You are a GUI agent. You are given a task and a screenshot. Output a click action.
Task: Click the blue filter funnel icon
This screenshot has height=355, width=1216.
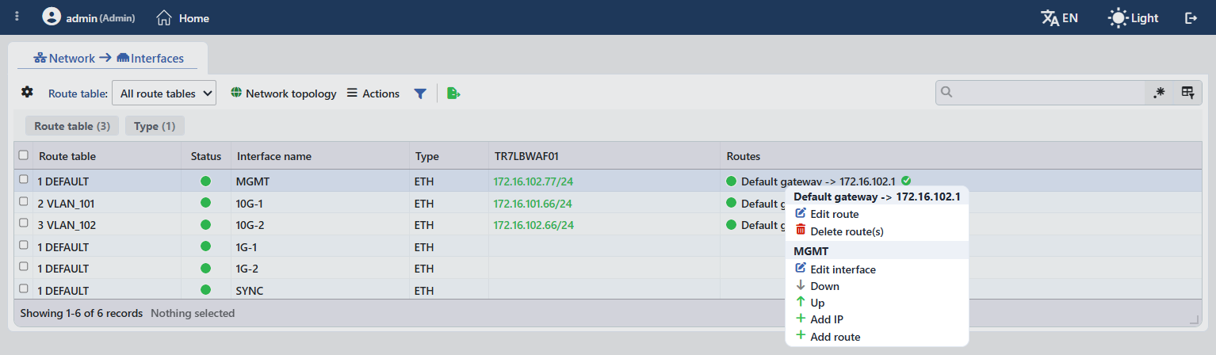[x=420, y=94]
